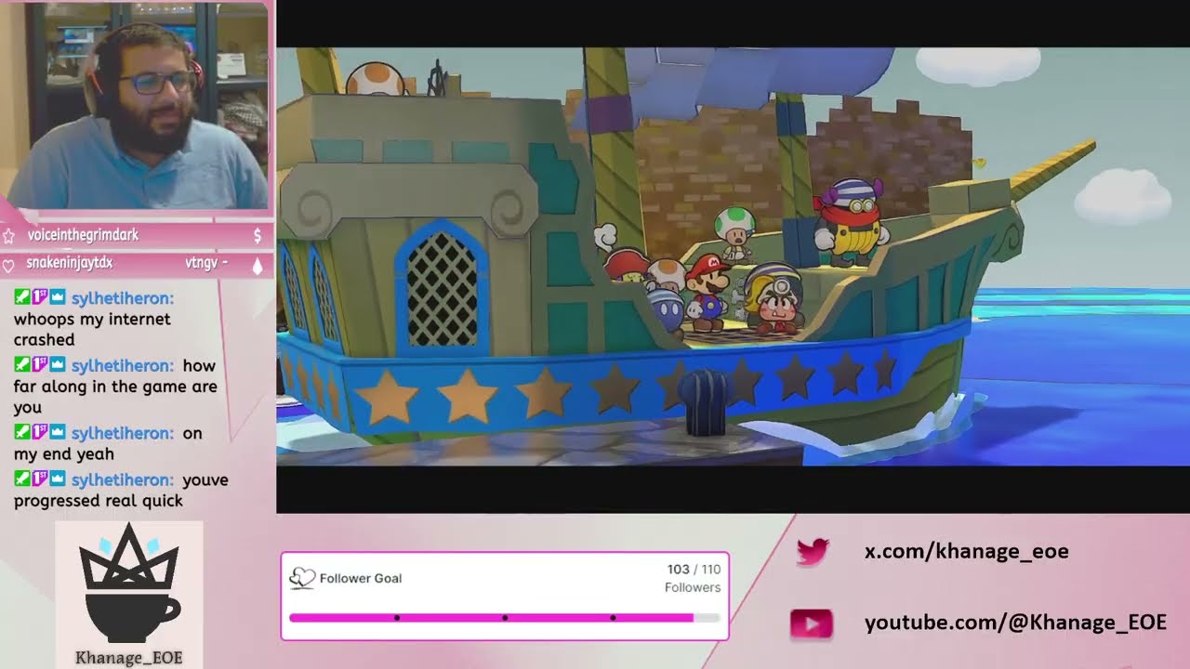Click the 'whoops my internet crashed' chat message

pyautogui.click(x=92, y=329)
